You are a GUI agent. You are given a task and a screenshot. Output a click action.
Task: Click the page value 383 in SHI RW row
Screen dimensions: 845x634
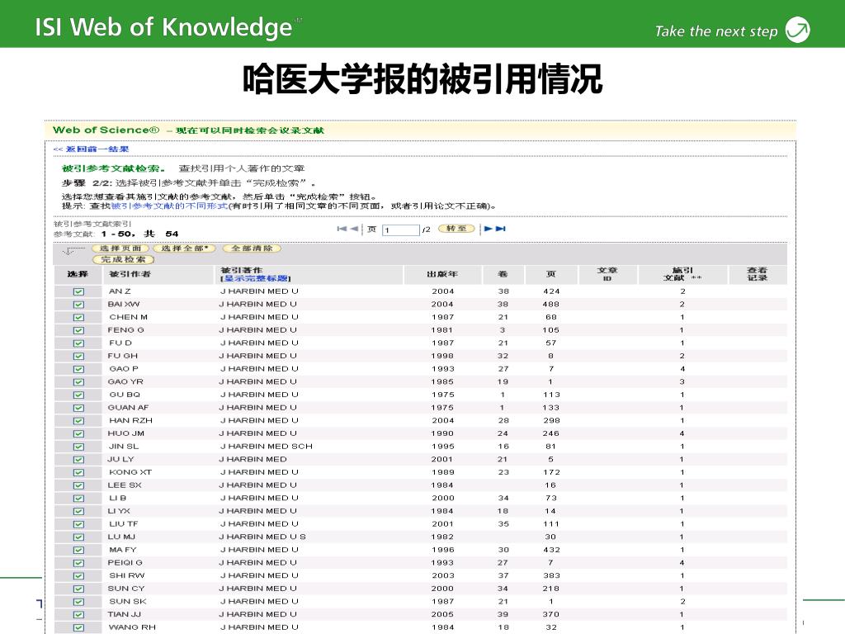point(551,575)
